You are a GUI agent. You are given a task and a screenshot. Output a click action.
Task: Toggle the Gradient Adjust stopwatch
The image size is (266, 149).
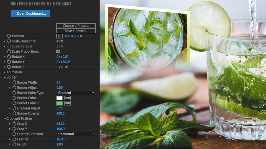point(14,108)
